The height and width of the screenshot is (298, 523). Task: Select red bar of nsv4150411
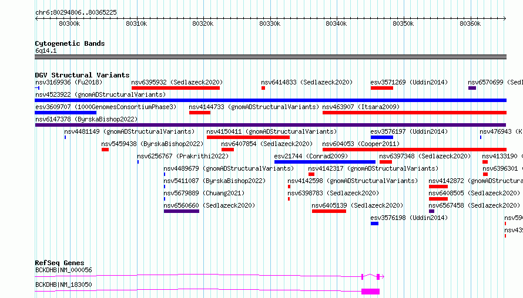(x=248, y=137)
